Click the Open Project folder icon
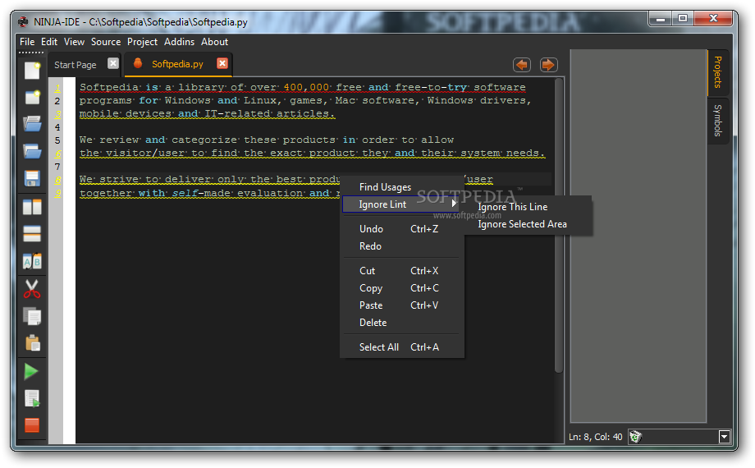 coord(32,151)
